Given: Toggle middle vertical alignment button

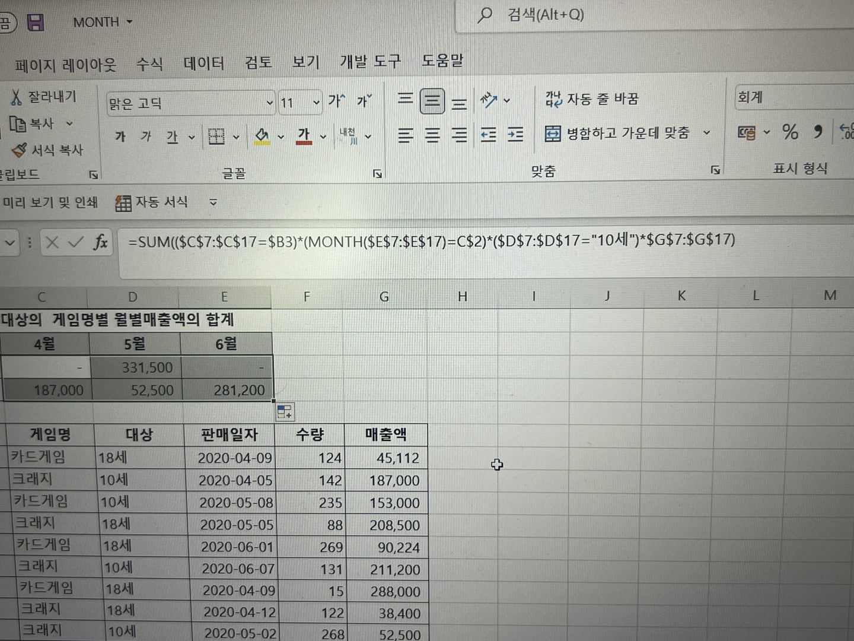Looking at the screenshot, I should point(432,101).
